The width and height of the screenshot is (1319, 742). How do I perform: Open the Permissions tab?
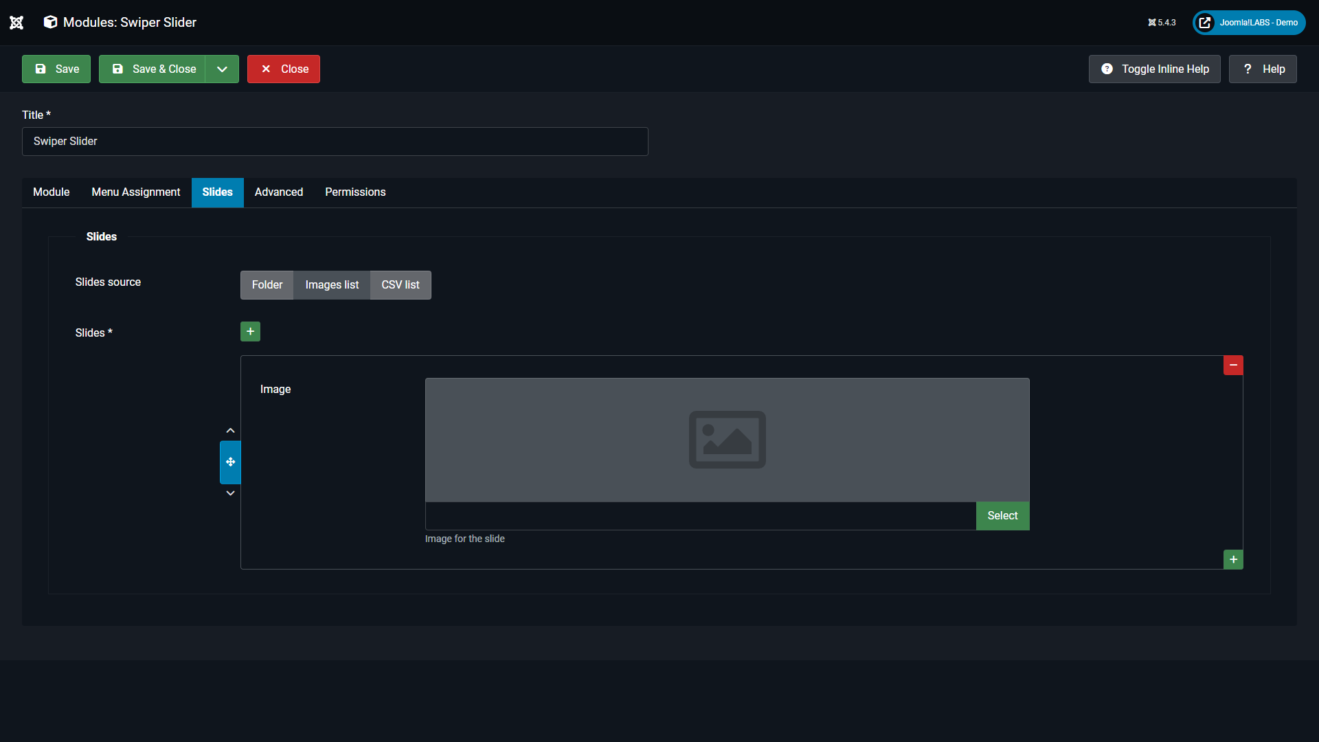355,192
